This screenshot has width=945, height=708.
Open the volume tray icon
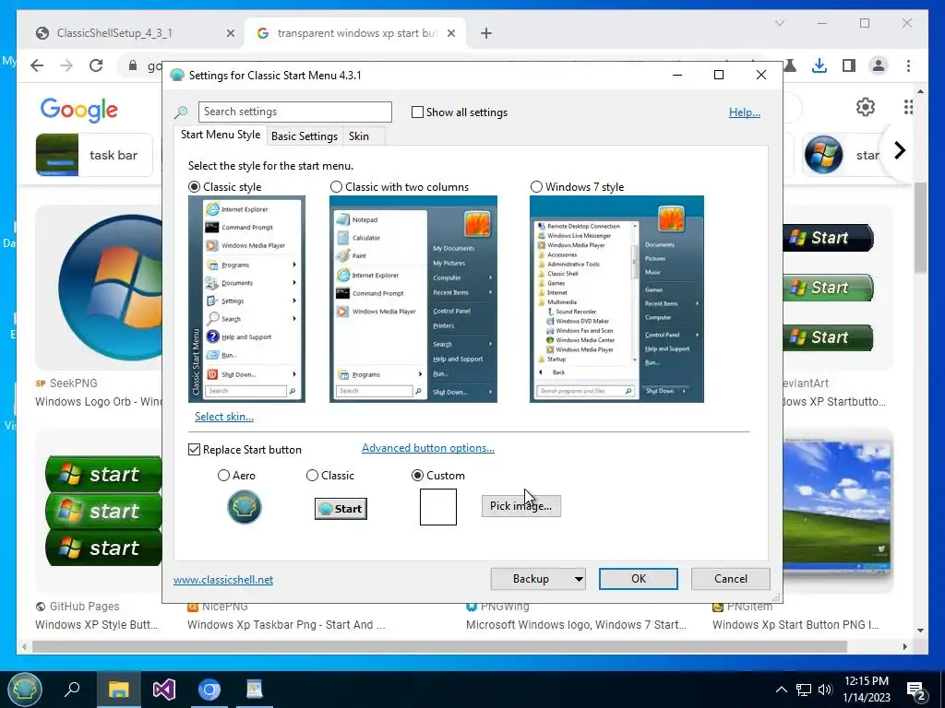[x=825, y=690]
